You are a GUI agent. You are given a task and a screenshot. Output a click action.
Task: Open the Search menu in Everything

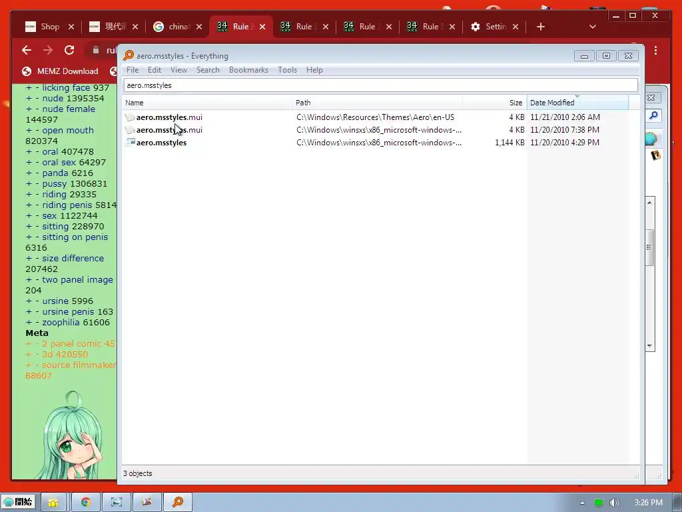coord(208,70)
